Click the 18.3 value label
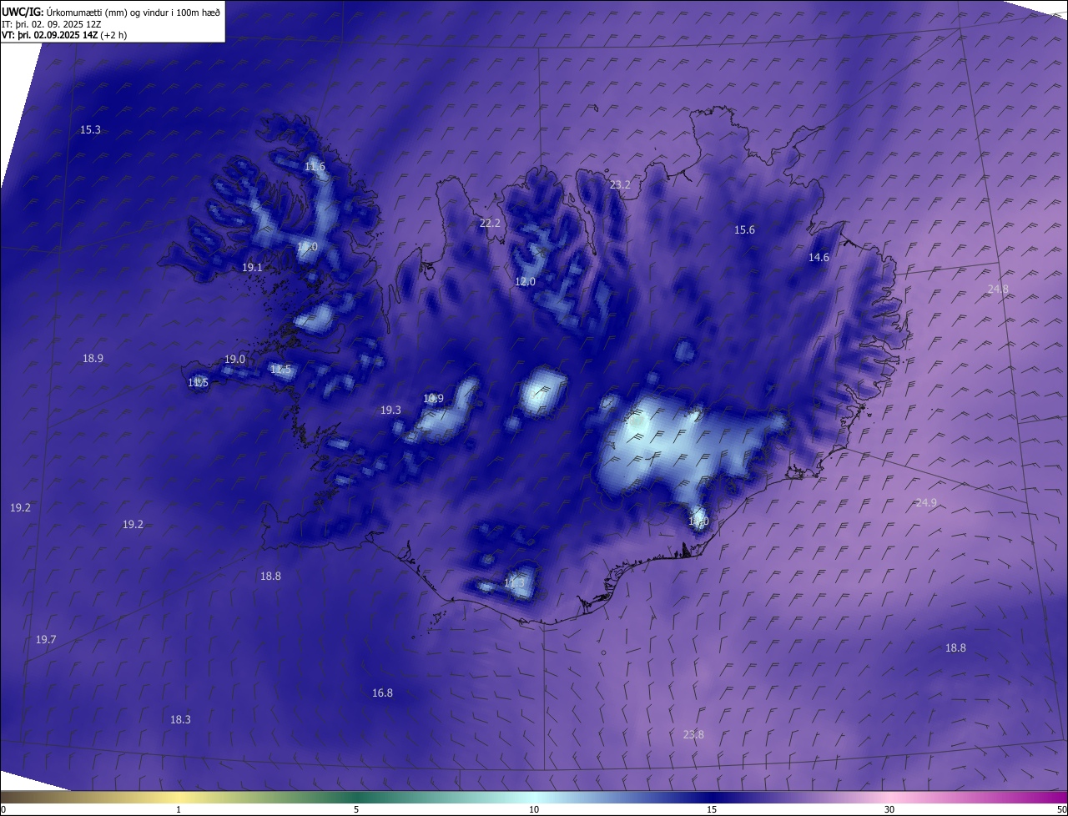1068x816 pixels. (180, 719)
